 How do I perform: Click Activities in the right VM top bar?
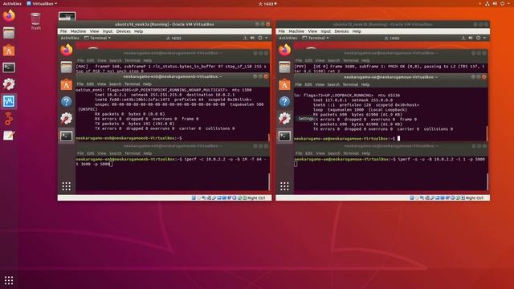tap(288, 38)
